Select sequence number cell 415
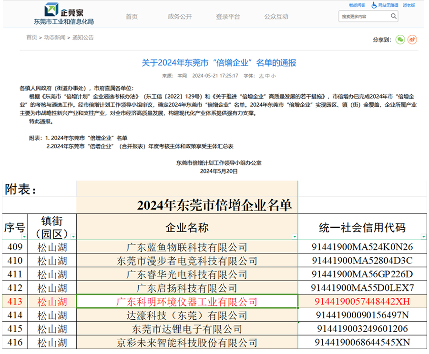 (15, 329)
